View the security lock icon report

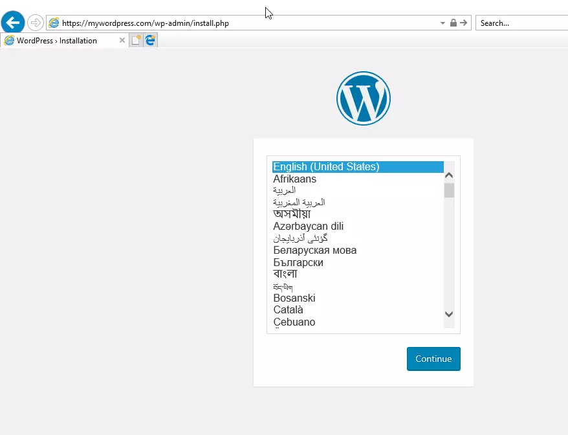click(453, 23)
